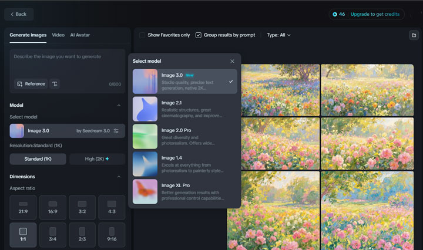Click the 'Resolution:Standard (1K)' label
Image resolution: width=423 pixels, height=250 pixels.
tap(36, 146)
